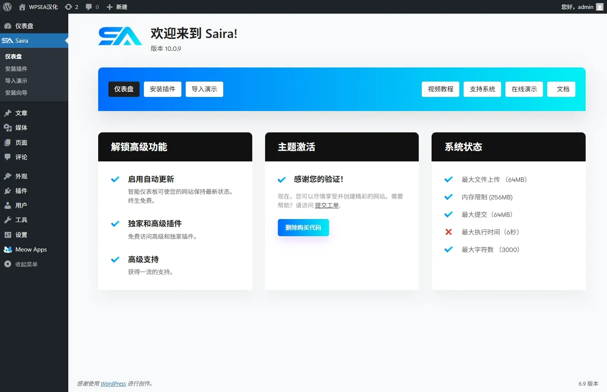Screen dimensions: 607x392
Task: Click the 文档 button in banner
Action: pyautogui.click(x=563, y=89)
